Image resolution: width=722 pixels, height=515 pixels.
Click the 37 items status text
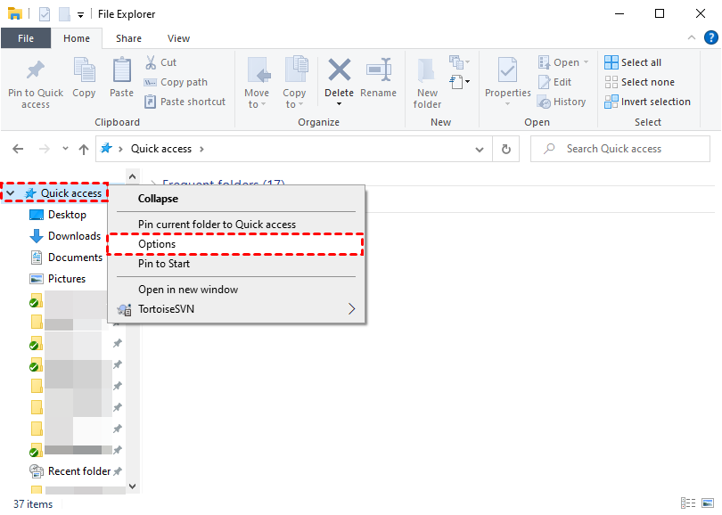33,504
